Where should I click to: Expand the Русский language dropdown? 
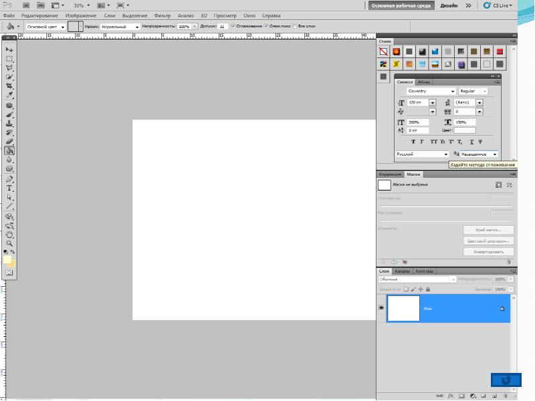click(422, 154)
